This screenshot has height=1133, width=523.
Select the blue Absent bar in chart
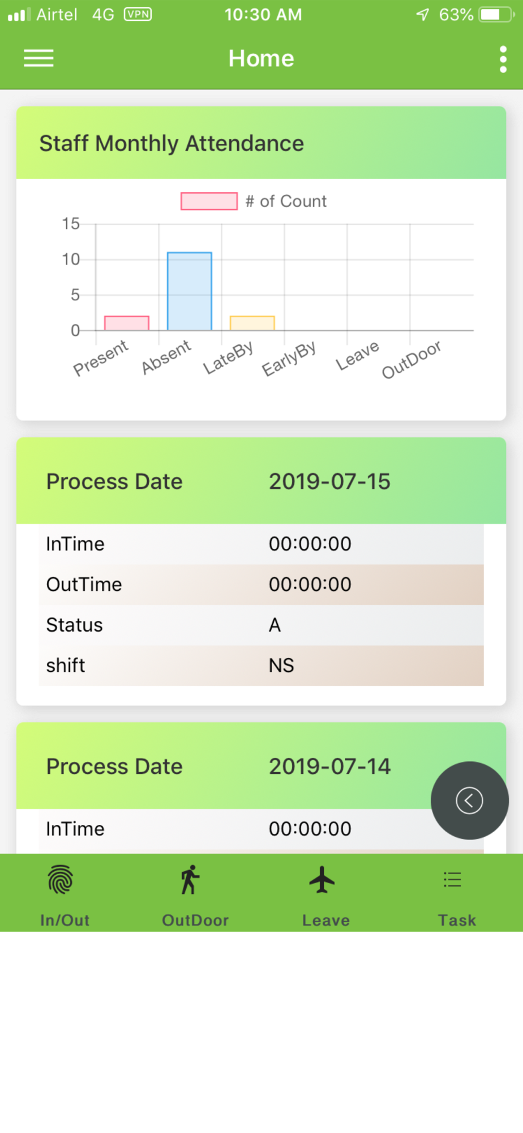click(190, 291)
